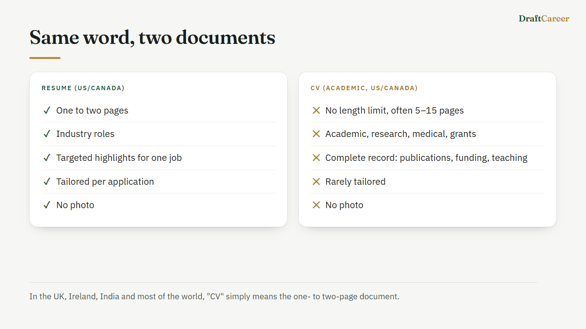Screen dimensions: 586x329
Task: Select the slide title Same word, two documents
Action: coord(152,38)
